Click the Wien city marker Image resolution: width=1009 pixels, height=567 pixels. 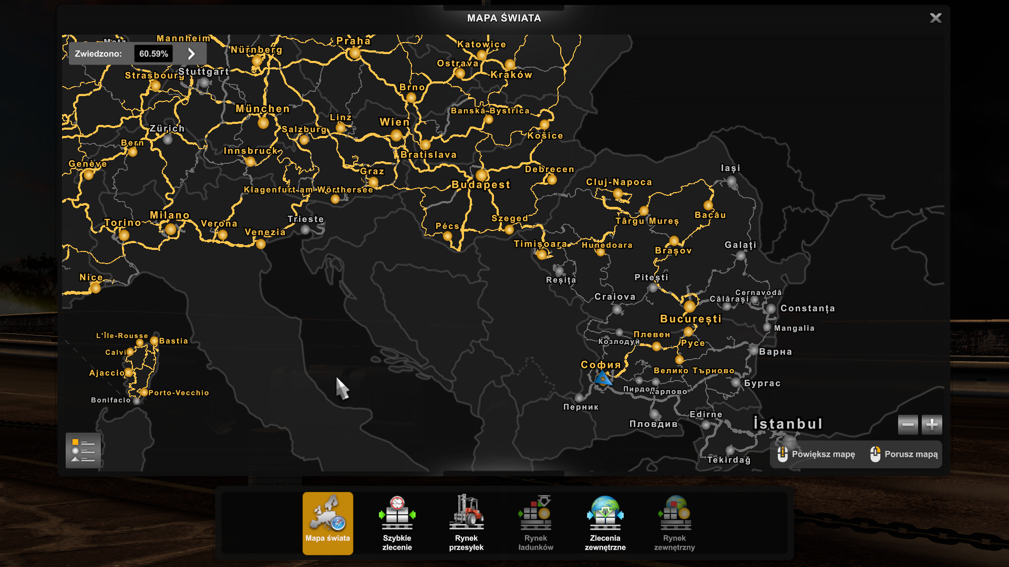[x=396, y=136]
